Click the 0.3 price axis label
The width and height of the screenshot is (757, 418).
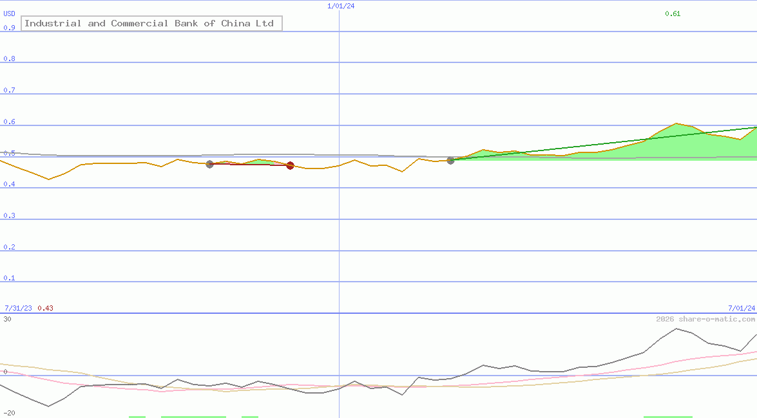[9, 215]
